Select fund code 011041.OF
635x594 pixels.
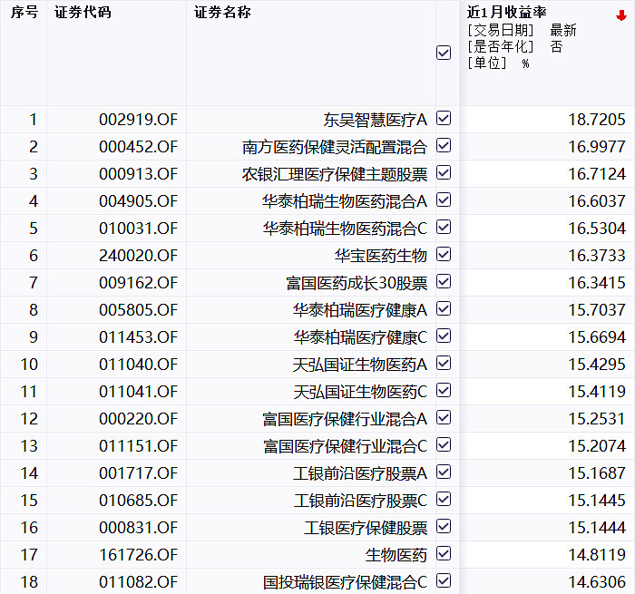[138, 392]
